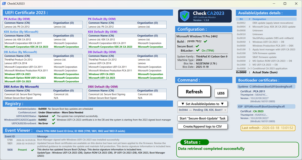Viewport: 302px width, 160px height.
Task: Click Conditional CA 2023 application row
Action: (x=266, y=69)
